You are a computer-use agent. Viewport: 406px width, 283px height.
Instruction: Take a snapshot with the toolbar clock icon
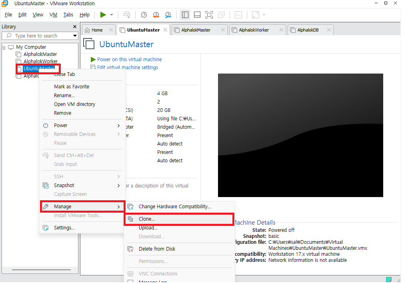click(x=144, y=15)
